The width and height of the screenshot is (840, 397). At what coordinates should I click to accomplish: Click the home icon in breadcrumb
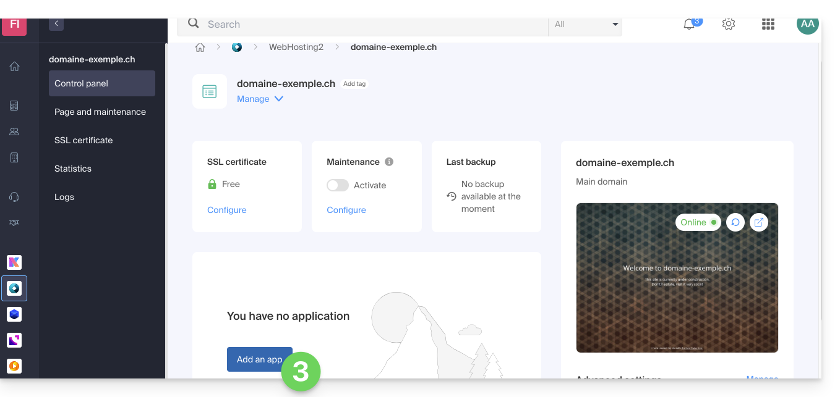point(200,48)
